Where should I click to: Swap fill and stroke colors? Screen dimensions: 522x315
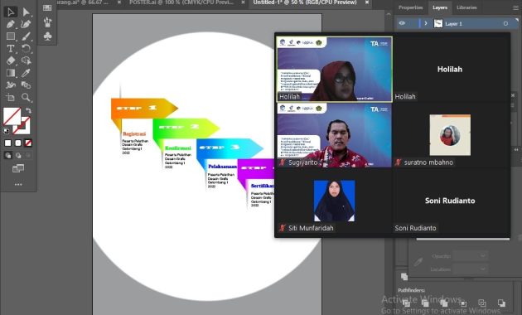click(29, 110)
